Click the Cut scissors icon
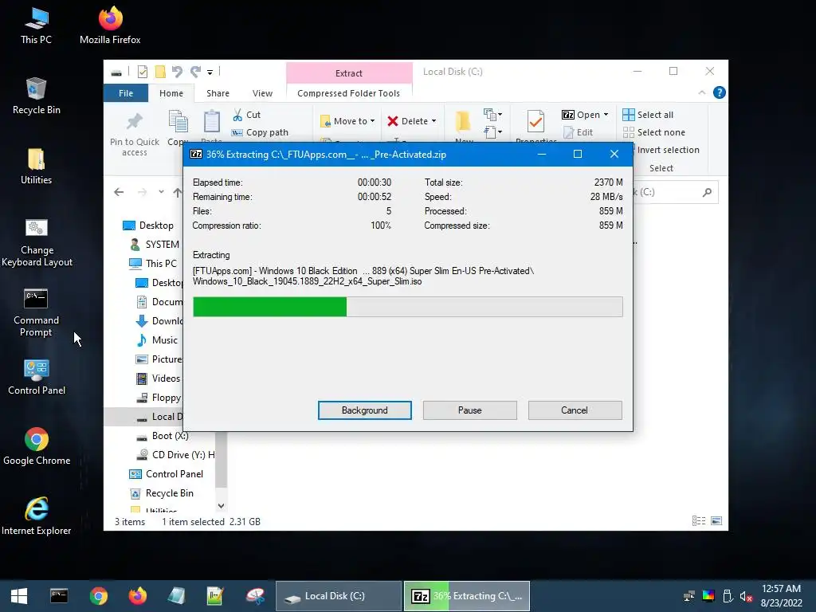This screenshot has height=612, width=816. pyautogui.click(x=237, y=115)
